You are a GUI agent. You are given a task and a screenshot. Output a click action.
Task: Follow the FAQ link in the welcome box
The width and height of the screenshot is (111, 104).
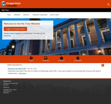(41, 33)
